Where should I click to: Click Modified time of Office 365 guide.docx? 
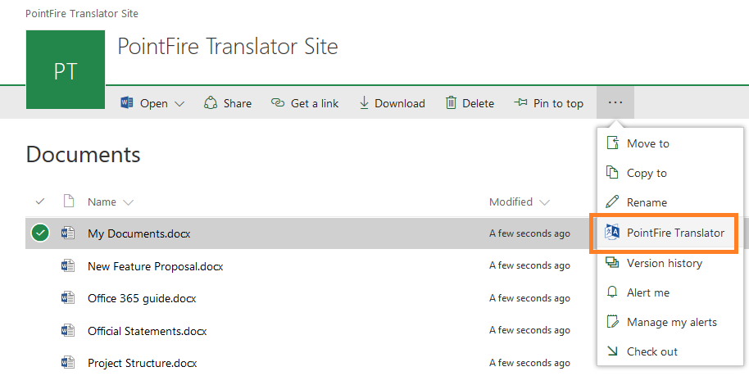[529, 298]
